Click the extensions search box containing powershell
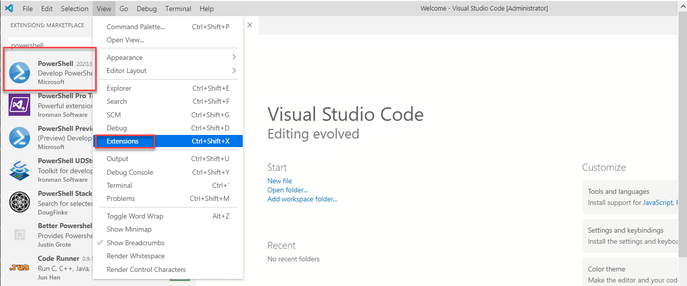Screen dimensions: 687x286 click(x=50, y=45)
